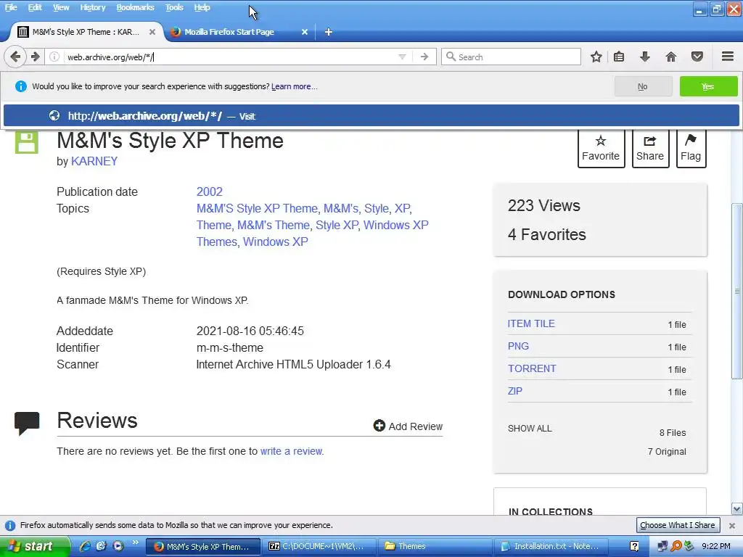Screen dimensions: 743x557
Task: Click SHOW ALL download files
Action: [530, 428]
